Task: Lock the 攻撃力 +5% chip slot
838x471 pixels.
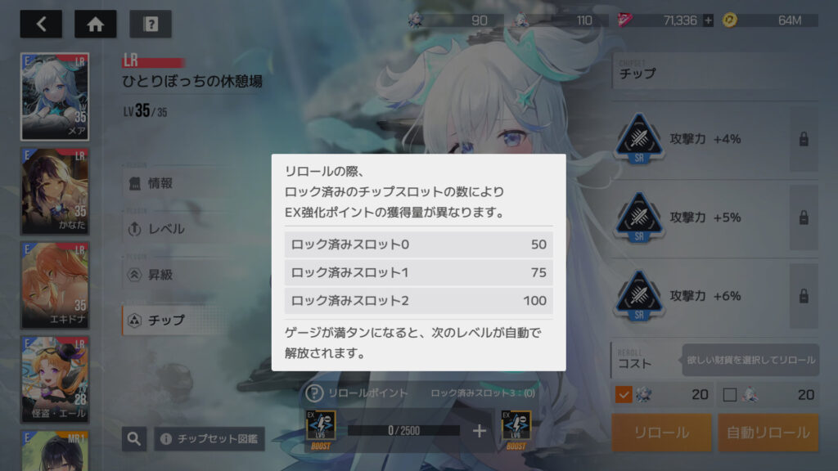Action: tap(804, 218)
